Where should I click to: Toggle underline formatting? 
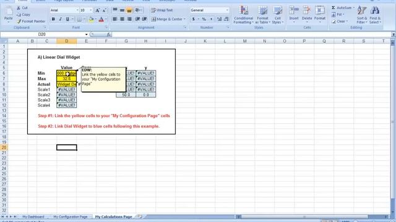(x=67, y=19)
